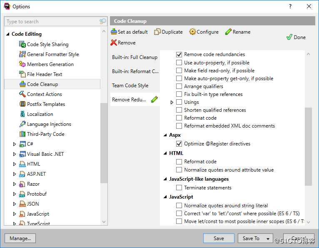This screenshot has height=248, width=319.
Task: Click the green Done checkmark icon
Action: [x=289, y=37]
